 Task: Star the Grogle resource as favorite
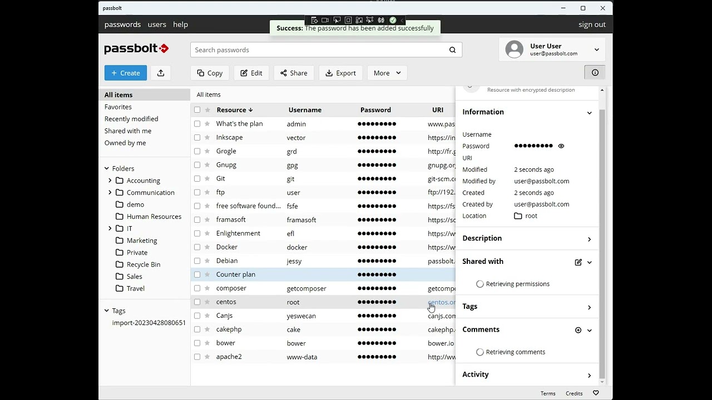tap(207, 151)
